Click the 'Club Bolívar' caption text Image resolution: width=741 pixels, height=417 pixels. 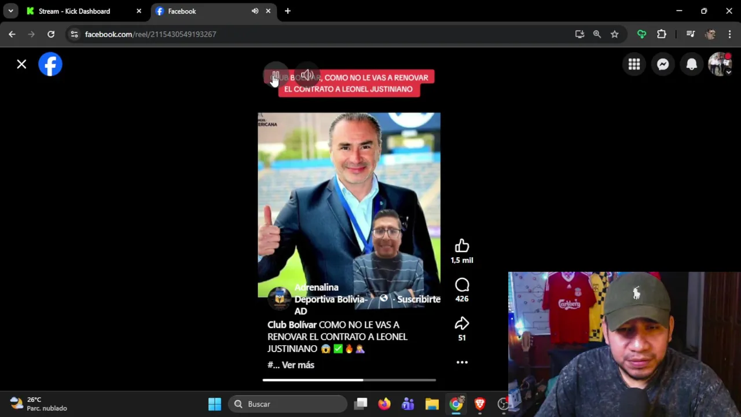(292, 325)
